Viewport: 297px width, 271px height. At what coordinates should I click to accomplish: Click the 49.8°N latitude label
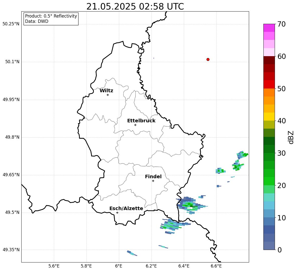click(x=12, y=137)
